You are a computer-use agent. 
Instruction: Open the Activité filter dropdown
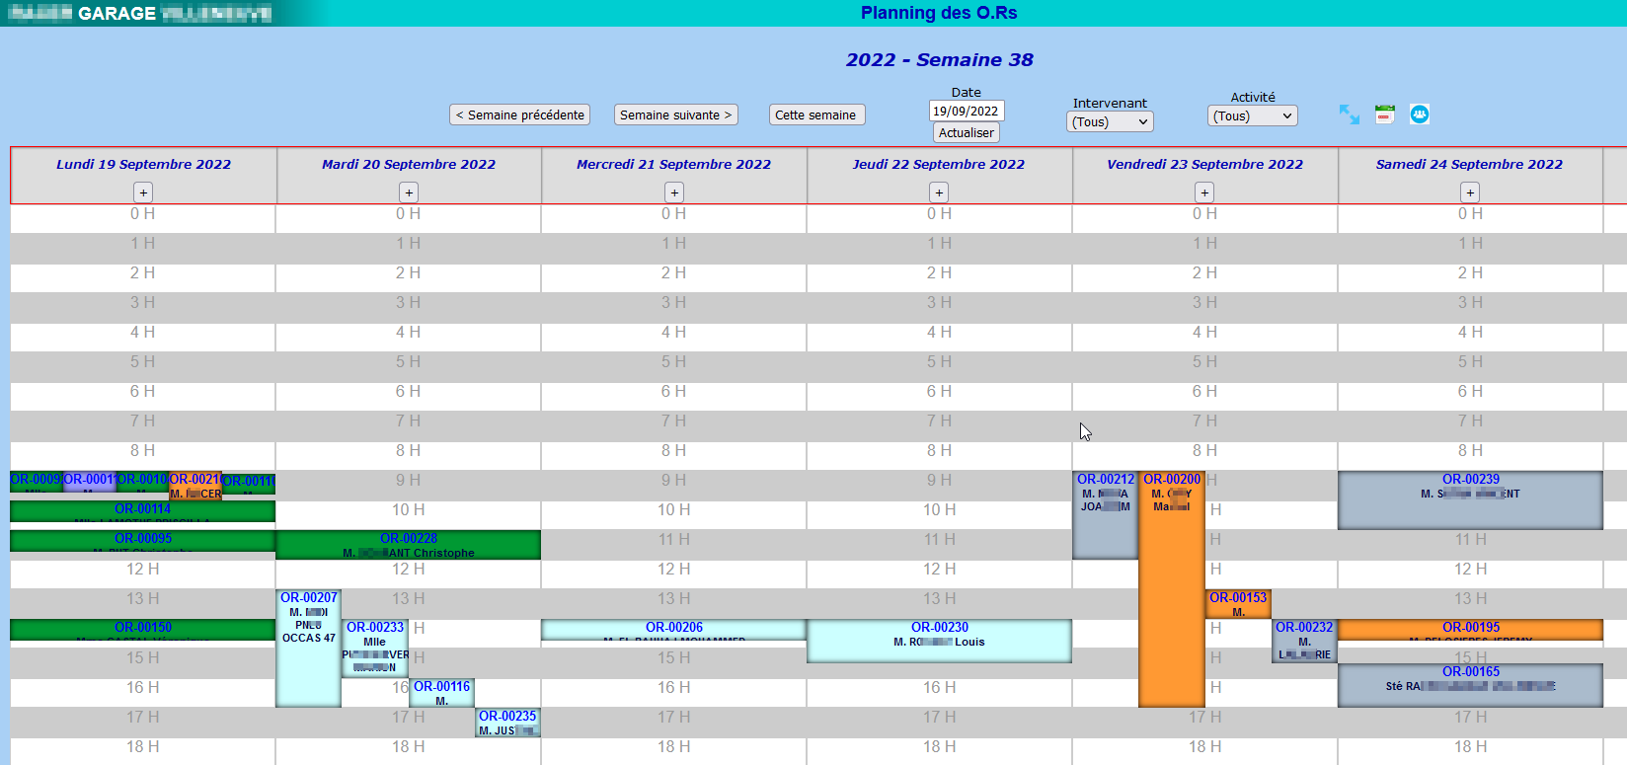(1252, 115)
